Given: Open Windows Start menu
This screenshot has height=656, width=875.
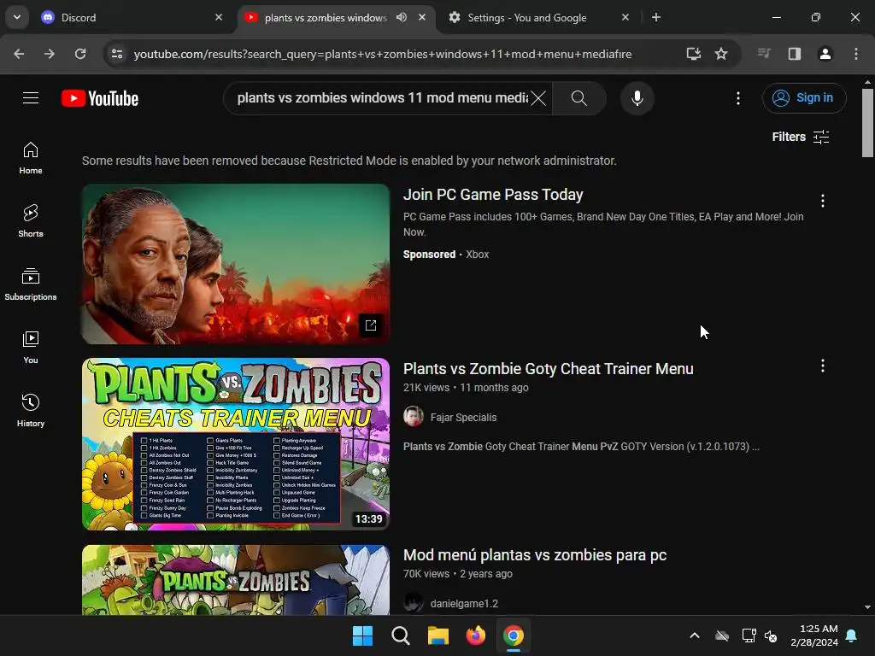Looking at the screenshot, I should pyautogui.click(x=362, y=635).
